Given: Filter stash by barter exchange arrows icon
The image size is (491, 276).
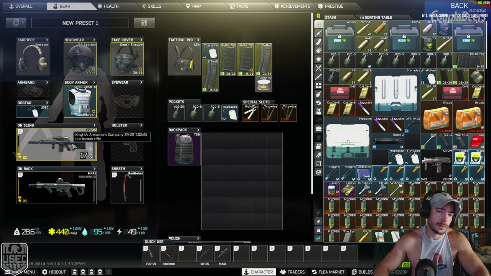Looking at the screenshot, I should click(x=318, y=103).
